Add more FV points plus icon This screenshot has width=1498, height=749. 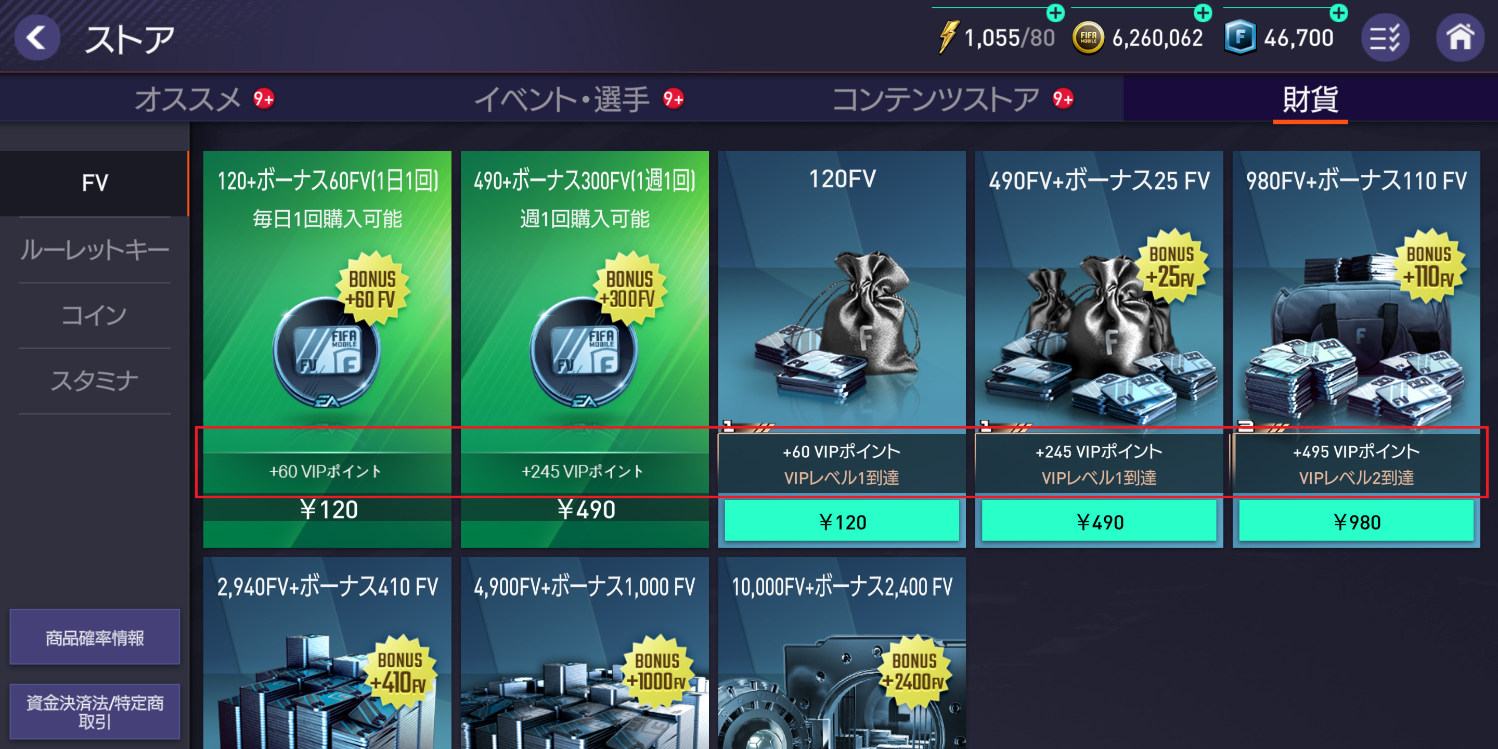pos(1339,12)
